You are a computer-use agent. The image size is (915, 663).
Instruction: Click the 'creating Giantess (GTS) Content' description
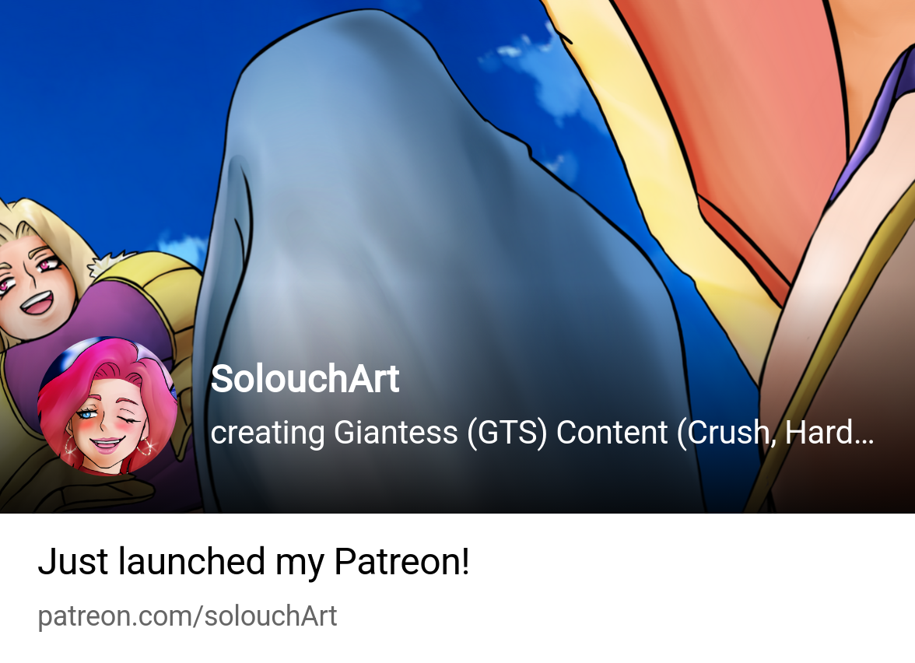[542, 433]
